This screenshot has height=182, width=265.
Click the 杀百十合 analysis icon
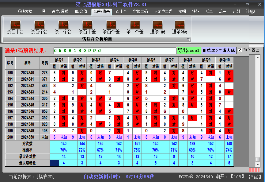click(16, 27)
